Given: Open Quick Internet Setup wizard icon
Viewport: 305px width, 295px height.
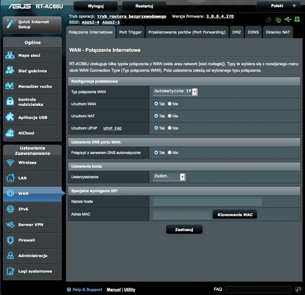Looking at the screenshot, I should pyautogui.click(x=10, y=24).
